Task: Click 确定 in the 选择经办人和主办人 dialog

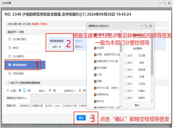Action: point(137,105)
